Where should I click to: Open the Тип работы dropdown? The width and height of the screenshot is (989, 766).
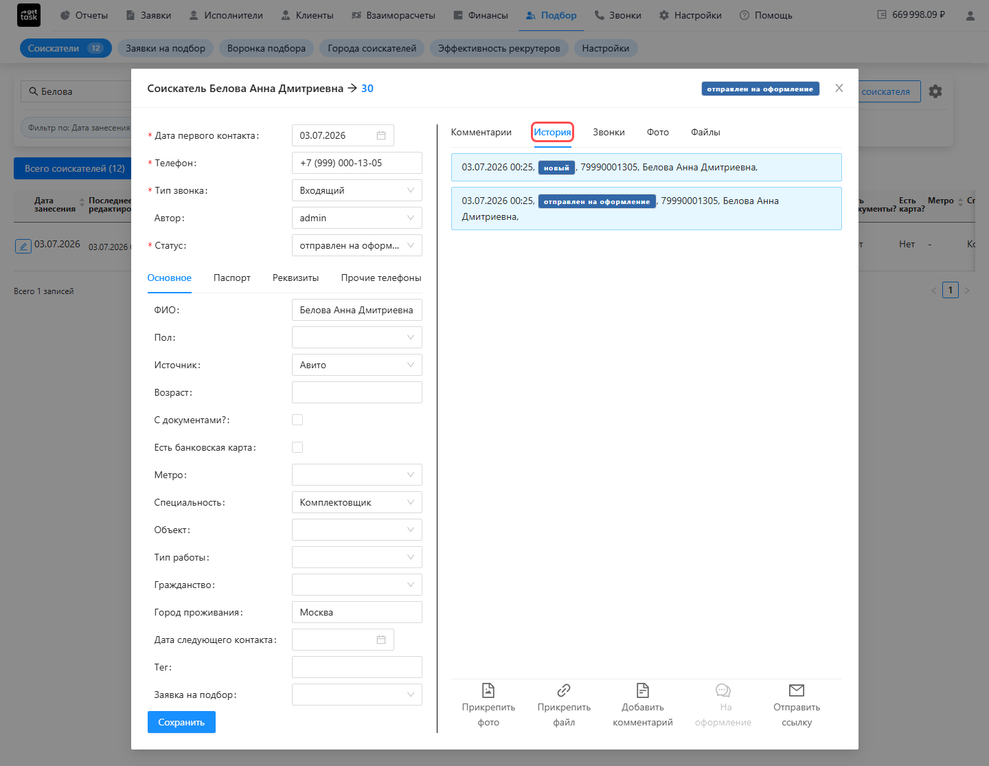(357, 557)
